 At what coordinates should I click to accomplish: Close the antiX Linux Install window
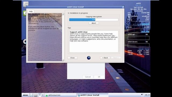point(123,7)
